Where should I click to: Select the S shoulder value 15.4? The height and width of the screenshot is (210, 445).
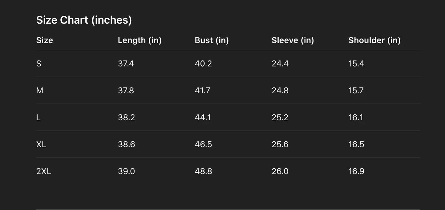click(x=356, y=64)
